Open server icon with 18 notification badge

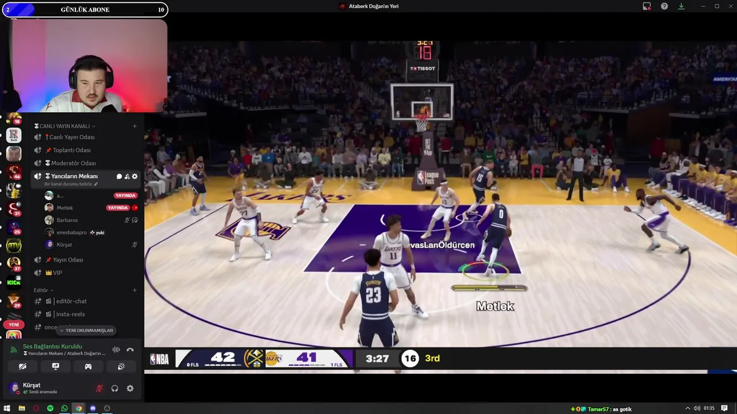pyautogui.click(x=14, y=117)
